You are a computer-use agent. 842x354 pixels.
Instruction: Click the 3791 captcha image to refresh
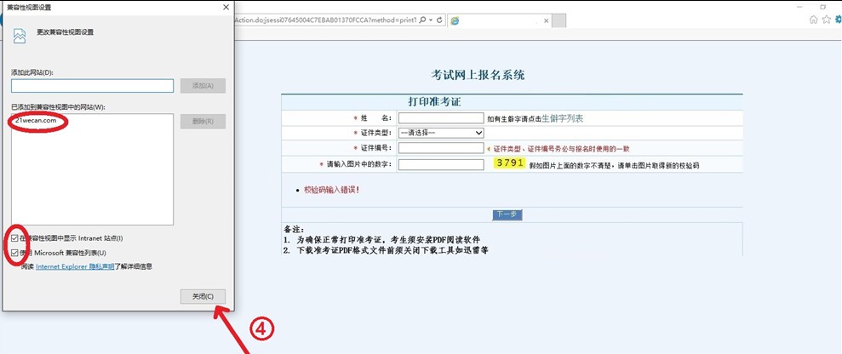(x=509, y=163)
